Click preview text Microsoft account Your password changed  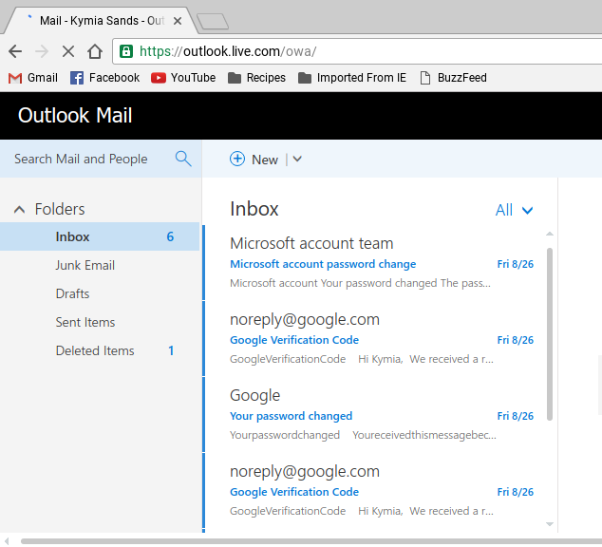click(x=360, y=283)
